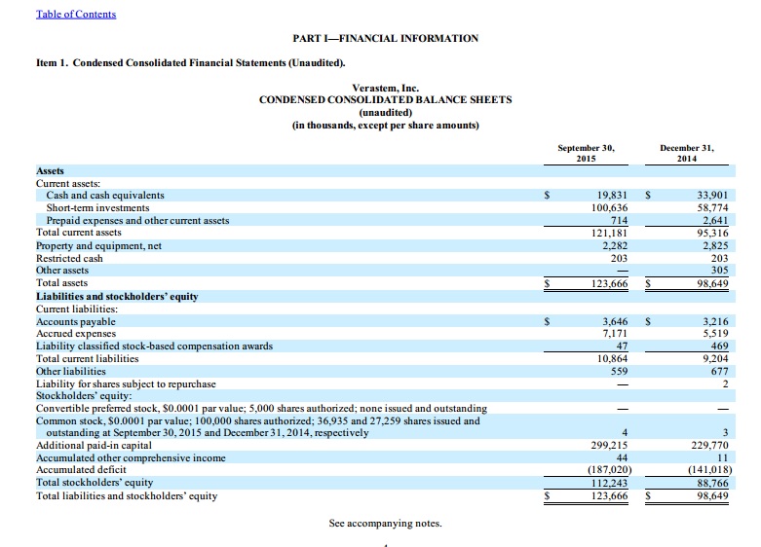This screenshot has height=547, width=761.
Task: Click total current assets value 95,316
Action: coord(712,233)
